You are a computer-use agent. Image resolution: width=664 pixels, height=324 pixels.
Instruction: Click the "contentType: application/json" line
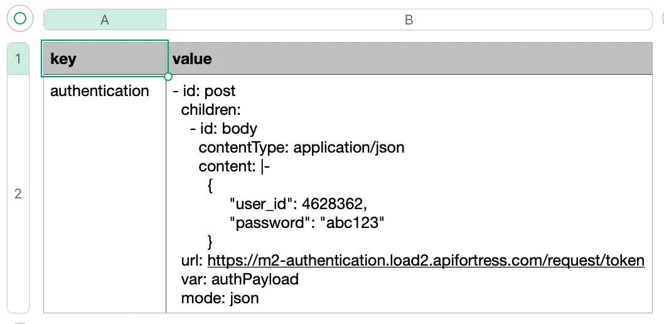click(x=301, y=148)
